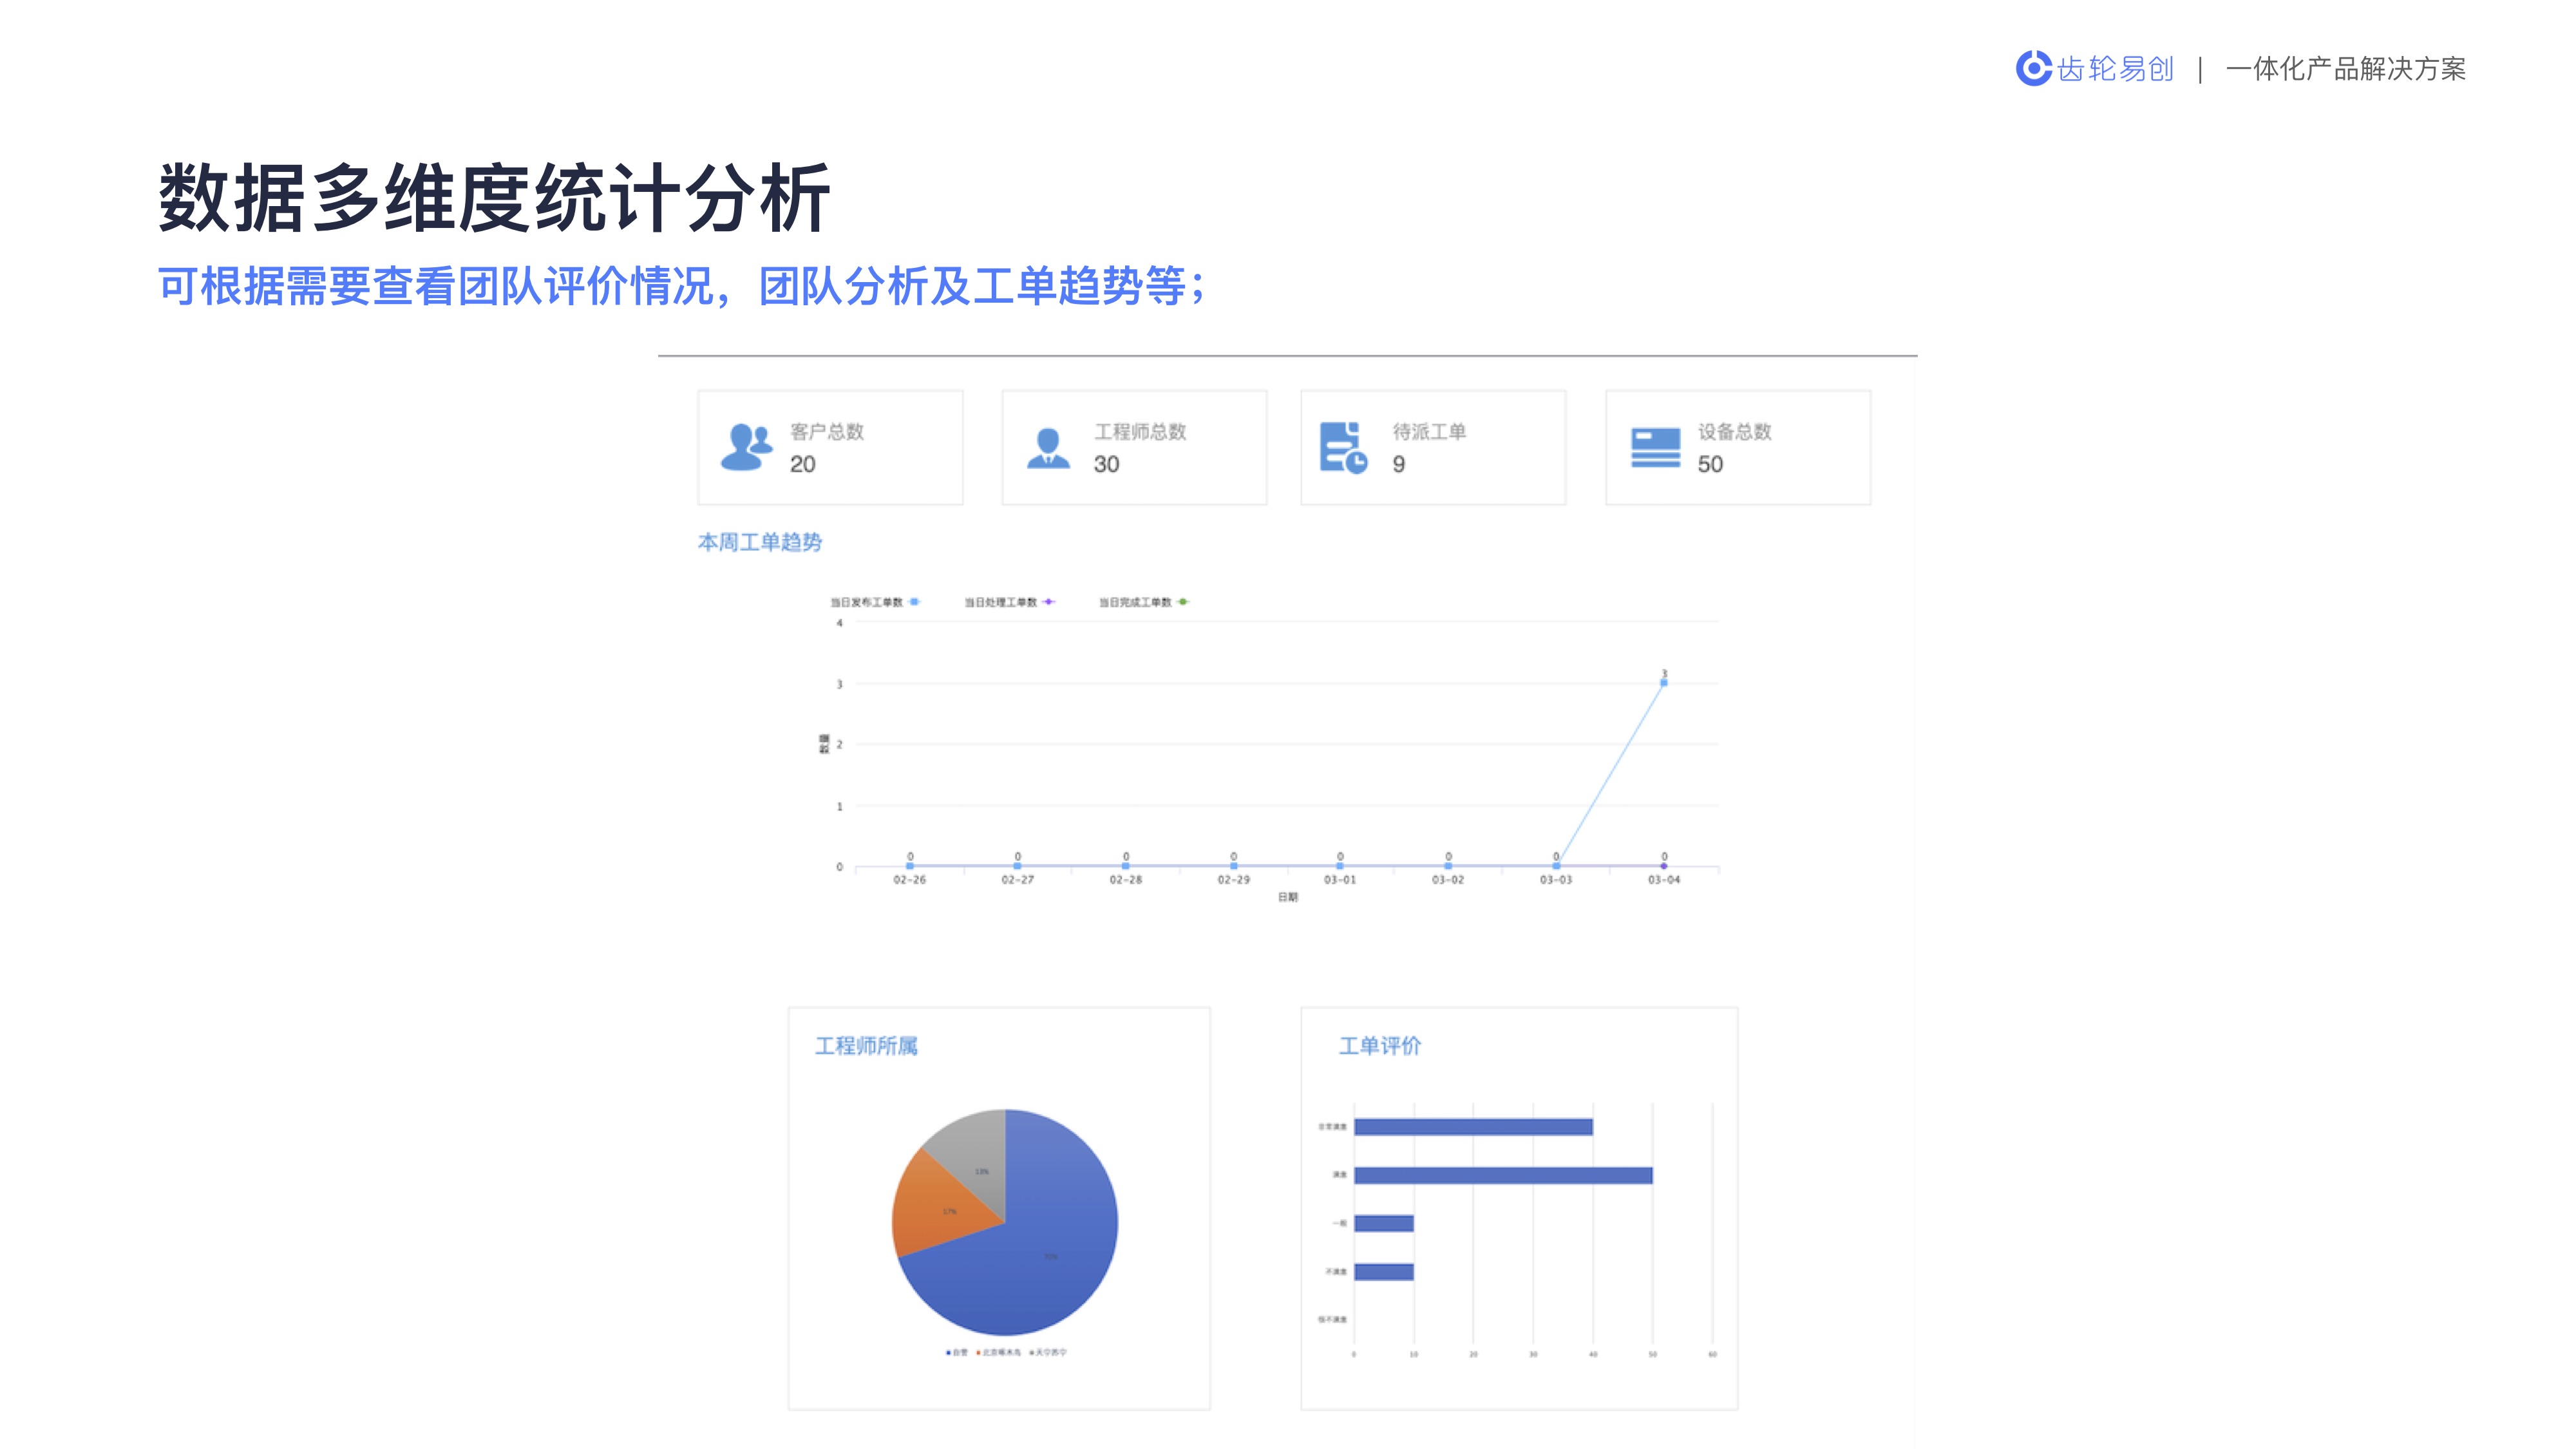Click the bar chart axis value 30
Screen dimensions: 2576x1449
1533,1354
